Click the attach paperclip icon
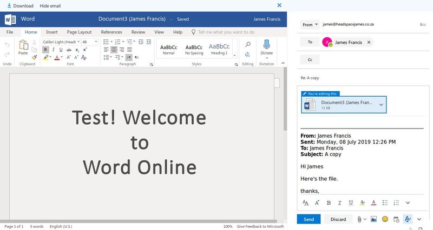The image size is (433, 230). pos(359,219)
